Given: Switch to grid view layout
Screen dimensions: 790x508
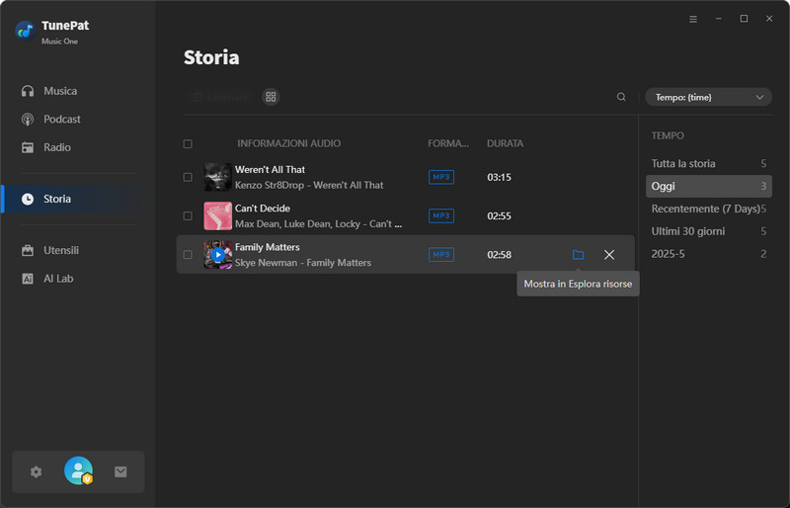Looking at the screenshot, I should tap(271, 97).
